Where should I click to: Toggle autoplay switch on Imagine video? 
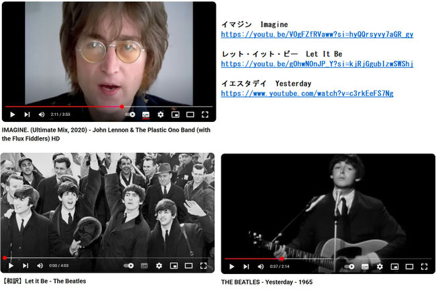(130, 115)
